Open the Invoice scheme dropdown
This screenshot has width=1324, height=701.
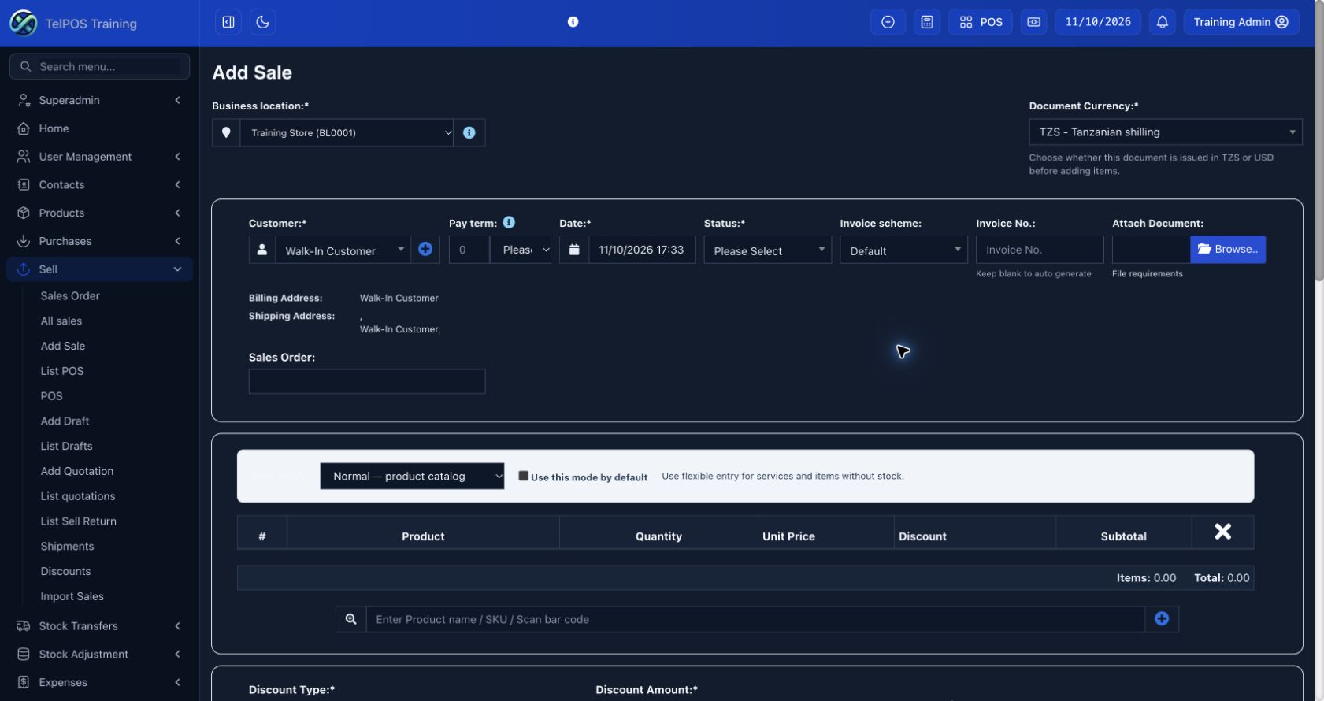(903, 250)
